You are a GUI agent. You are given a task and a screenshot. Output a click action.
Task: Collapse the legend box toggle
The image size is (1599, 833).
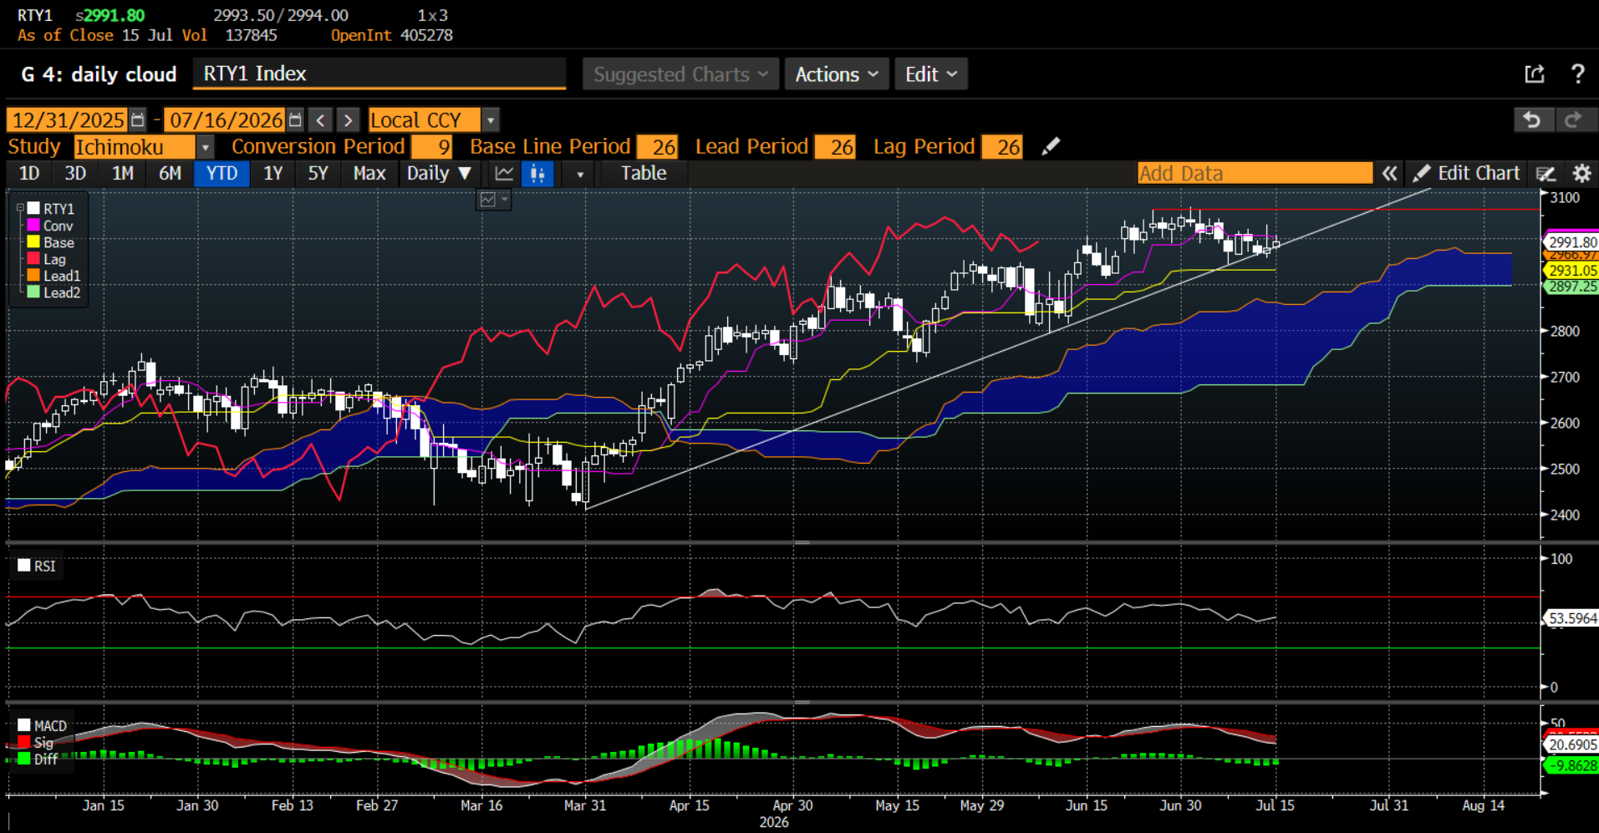(20, 208)
